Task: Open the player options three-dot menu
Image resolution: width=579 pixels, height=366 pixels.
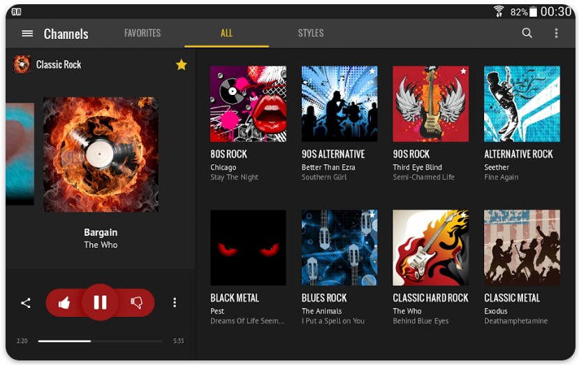Action: pos(175,303)
